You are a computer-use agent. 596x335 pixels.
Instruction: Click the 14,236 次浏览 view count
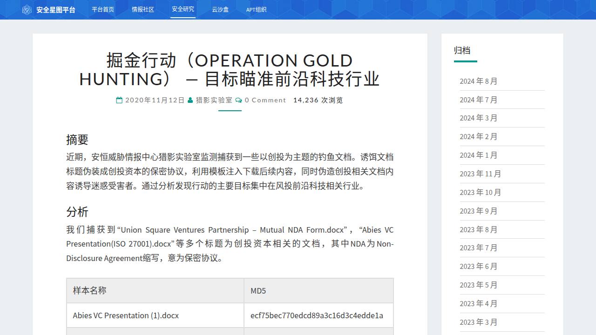pos(318,100)
